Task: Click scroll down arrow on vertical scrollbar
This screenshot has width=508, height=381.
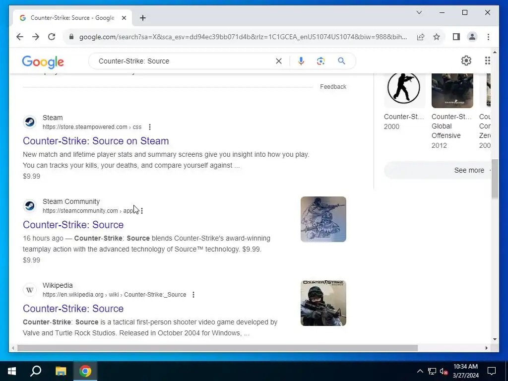Action: (495, 339)
